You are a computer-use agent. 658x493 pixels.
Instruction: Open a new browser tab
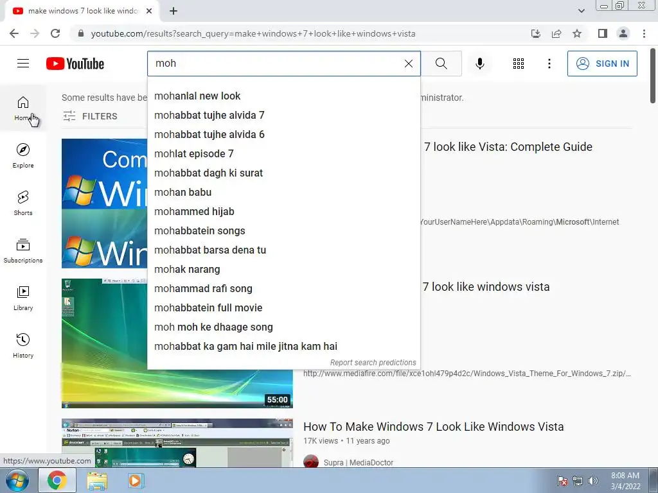(x=173, y=11)
